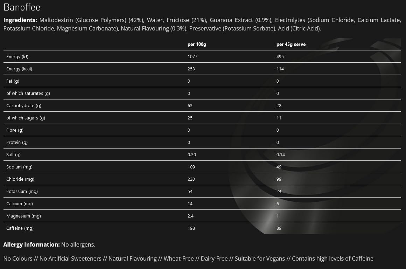Click the Caffeine (mg) row label
The image size is (406, 269).
pos(20,228)
